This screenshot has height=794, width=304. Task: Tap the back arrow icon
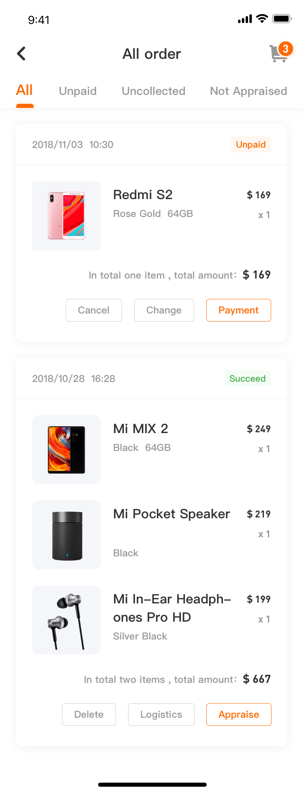tap(21, 54)
